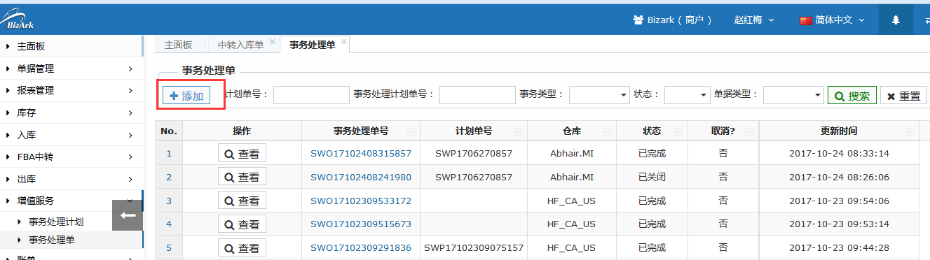Expand the 报表管理 sidebar menu
930x260 pixels.
click(71, 90)
